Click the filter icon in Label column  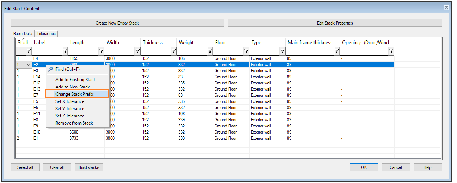[65, 51]
